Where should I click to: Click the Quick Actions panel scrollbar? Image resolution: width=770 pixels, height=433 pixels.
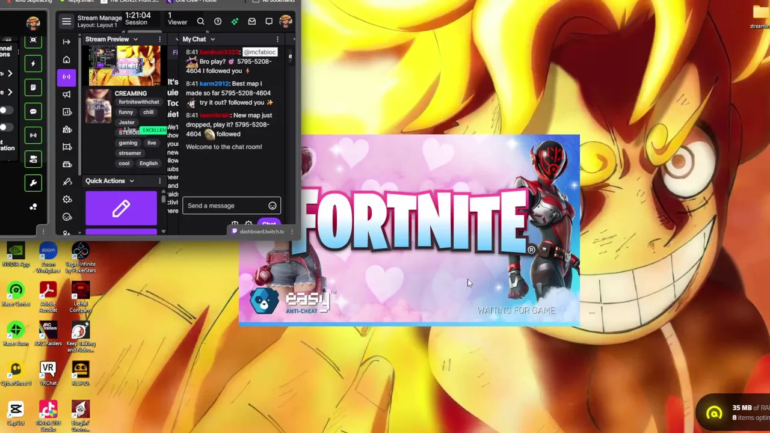pyautogui.click(x=163, y=198)
